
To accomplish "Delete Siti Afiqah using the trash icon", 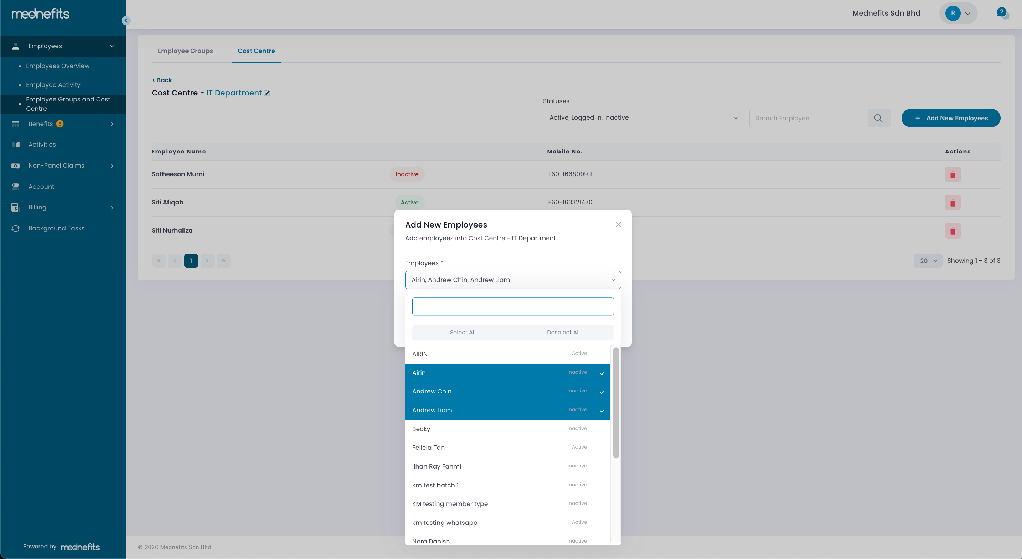I will pyautogui.click(x=952, y=203).
